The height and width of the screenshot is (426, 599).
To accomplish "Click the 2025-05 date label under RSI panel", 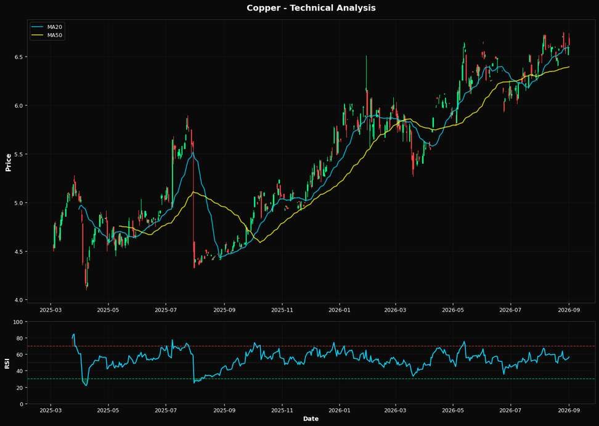I will pyautogui.click(x=108, y=411).
